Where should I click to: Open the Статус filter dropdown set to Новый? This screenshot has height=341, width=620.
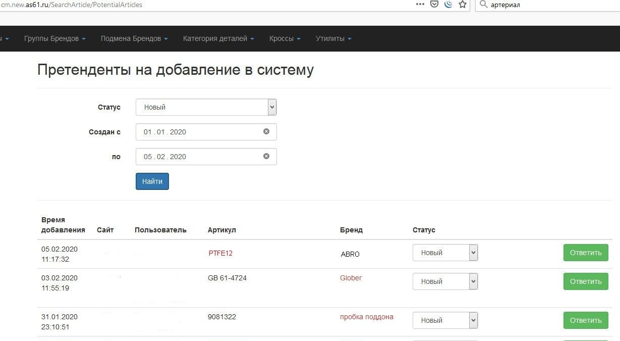click(206, 107)
